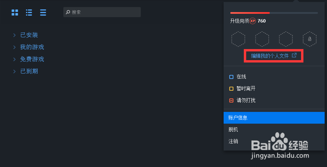Screen dimensions: 327x167
Task: Select the first empty hexagon badge slot
Action: pyautogui.click(x=238, y=39)
